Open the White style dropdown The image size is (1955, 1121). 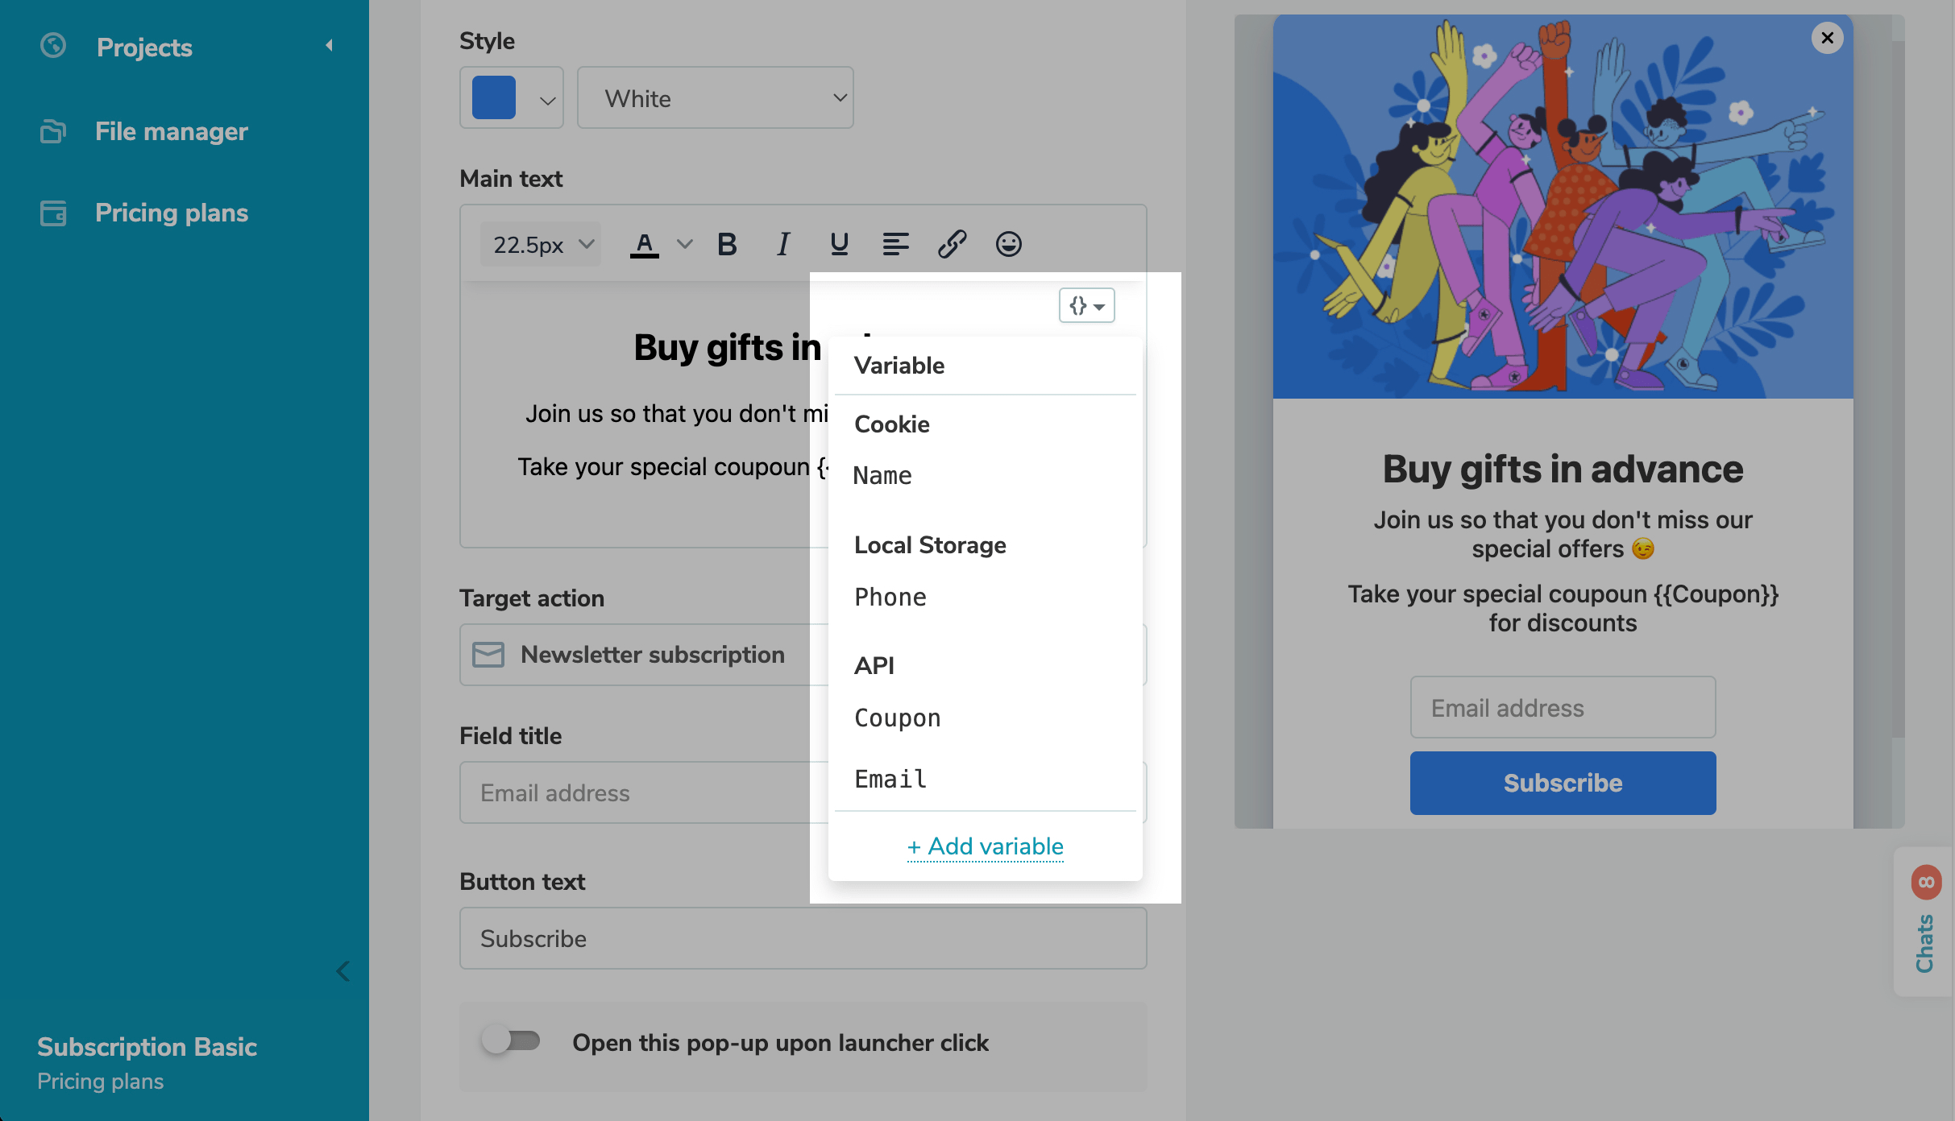point(715,98)
